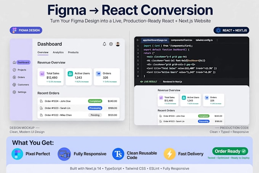Click the TypeScript Ts icon
The width and height of the screenshot is (259, 173).
(118, 154)
